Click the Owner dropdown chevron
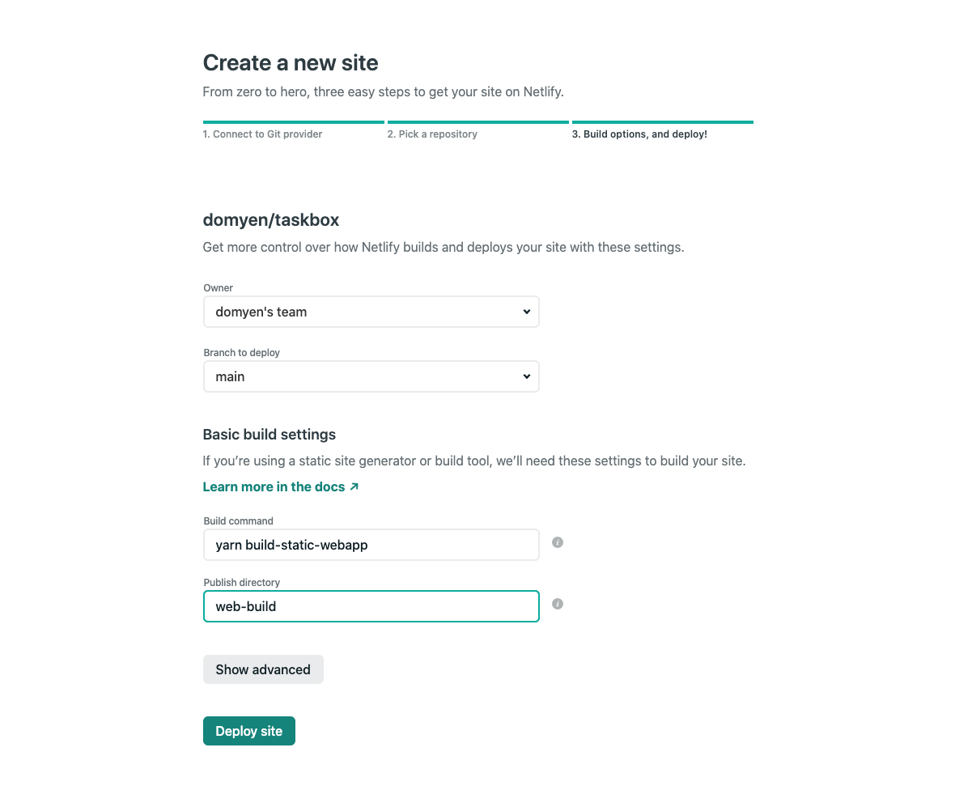 click(x=527, y=311)
